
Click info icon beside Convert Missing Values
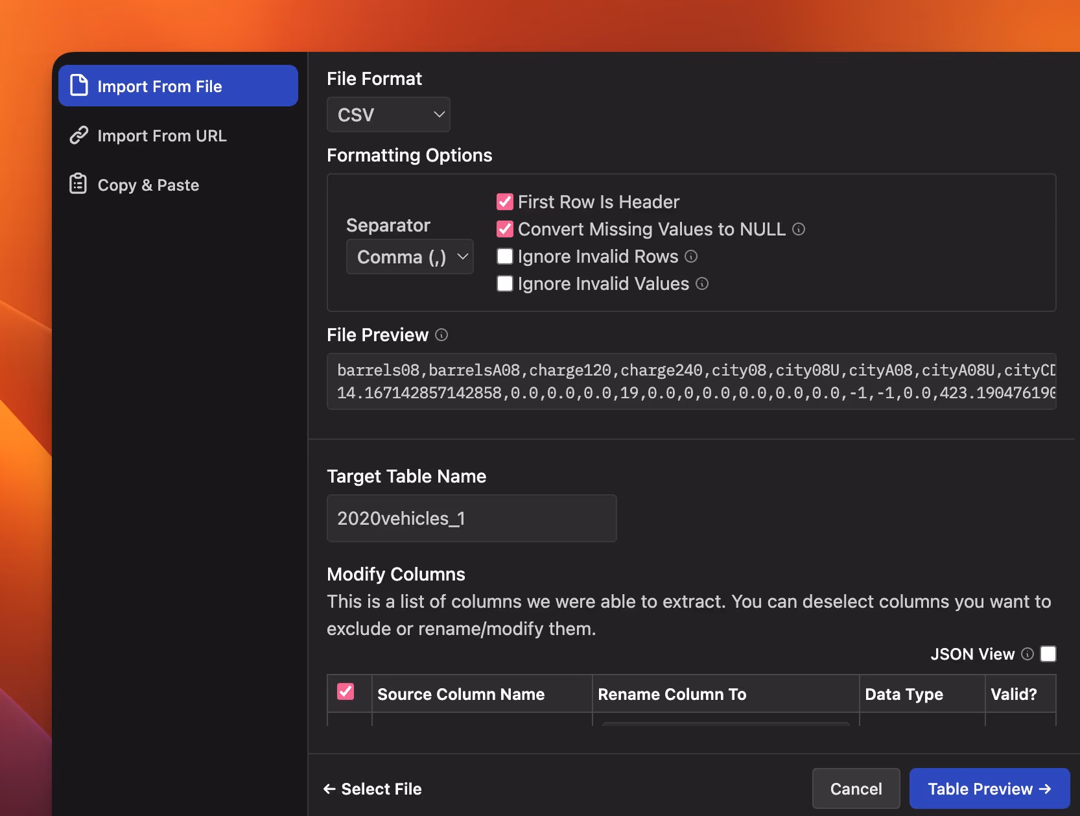click(799, 229)
